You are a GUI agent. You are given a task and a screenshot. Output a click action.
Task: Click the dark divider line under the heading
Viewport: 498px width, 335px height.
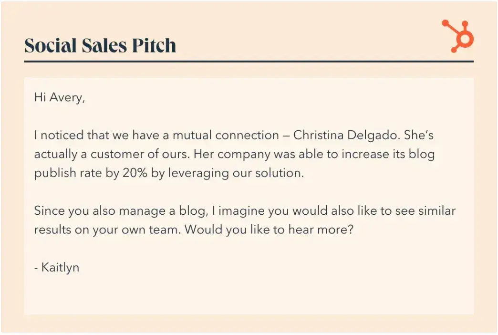point(249,62)
